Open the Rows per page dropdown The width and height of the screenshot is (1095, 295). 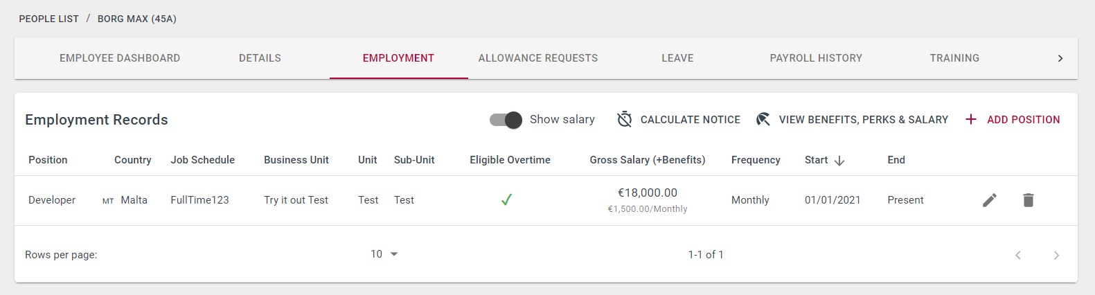tap(384, 254)
